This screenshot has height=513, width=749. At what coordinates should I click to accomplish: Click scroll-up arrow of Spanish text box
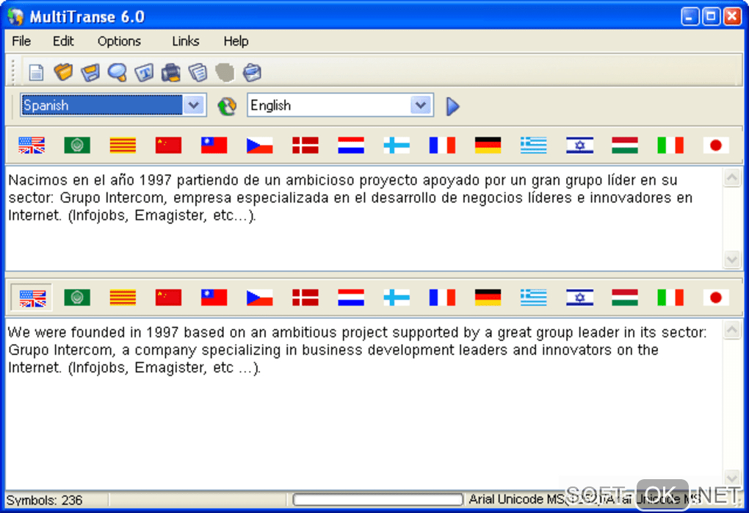(x=732, y=178)
